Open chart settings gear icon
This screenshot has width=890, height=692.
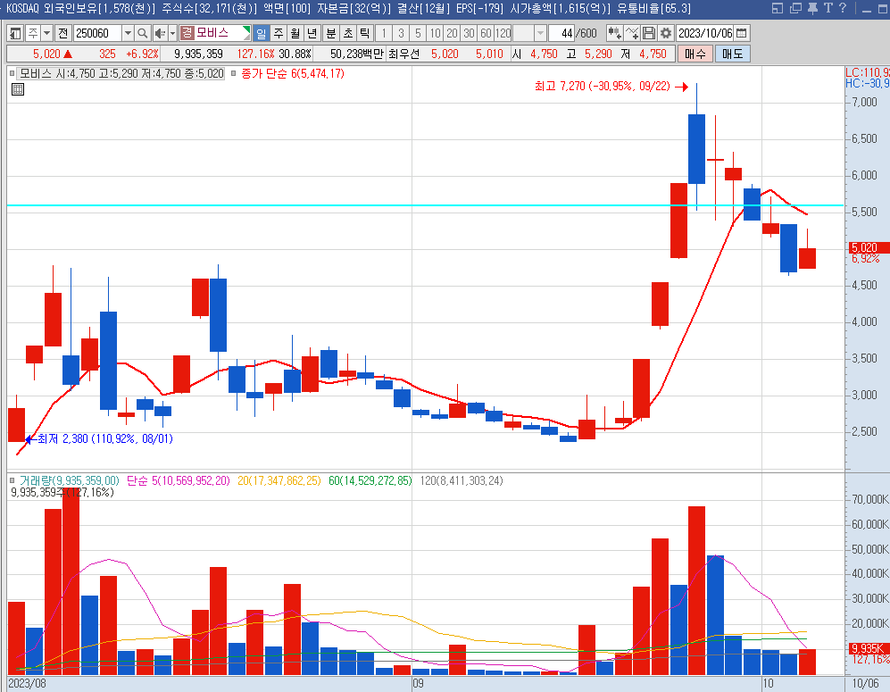[666, 34]
